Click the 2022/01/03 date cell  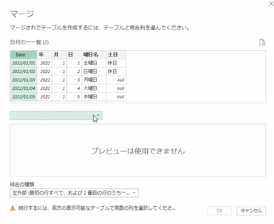tap(24, 80)
